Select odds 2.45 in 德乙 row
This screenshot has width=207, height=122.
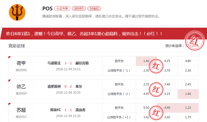188,84
